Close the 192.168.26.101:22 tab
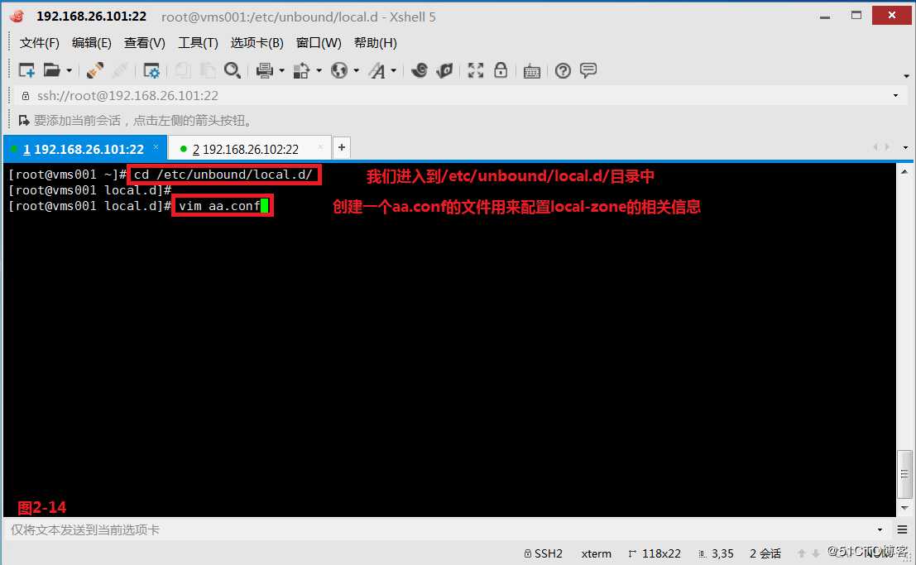The image size is (916, 565). pyautogui.click(x=156, y=146)
